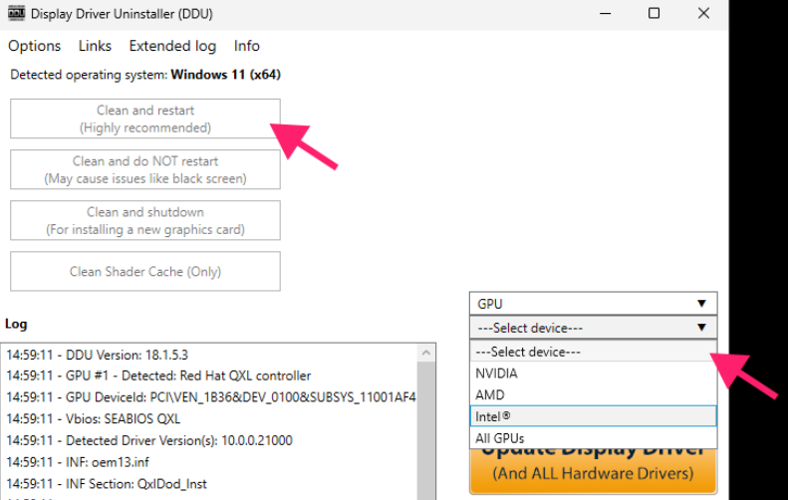Minimize the DDU window
This screenshot has width=788, height=500.
606,13
